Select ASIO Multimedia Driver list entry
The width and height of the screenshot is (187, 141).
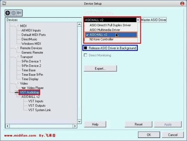tap(105, 30)
